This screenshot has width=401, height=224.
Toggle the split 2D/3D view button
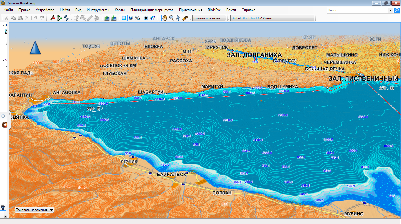pyautogui.click(x=137, y=18)
